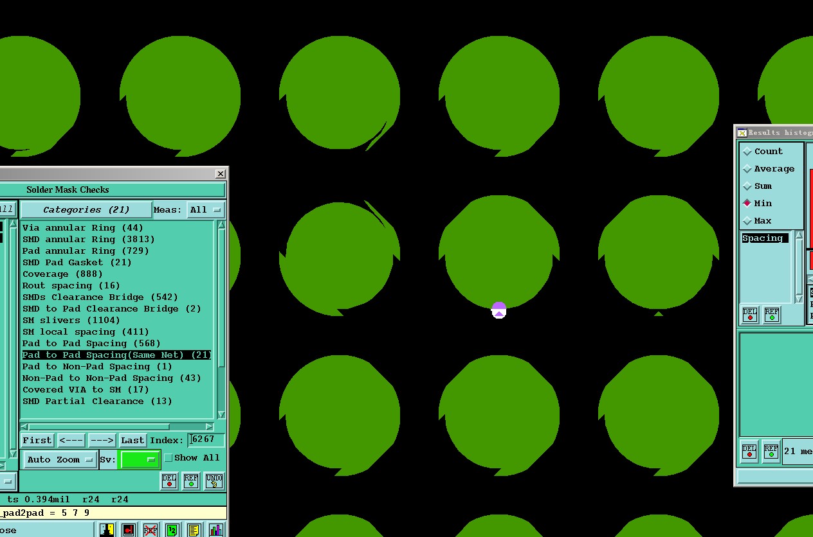Screen dimensions: 813x537
Task: Select SMD to Pad Clearance Bridge (2)
Action: [112, 309]
